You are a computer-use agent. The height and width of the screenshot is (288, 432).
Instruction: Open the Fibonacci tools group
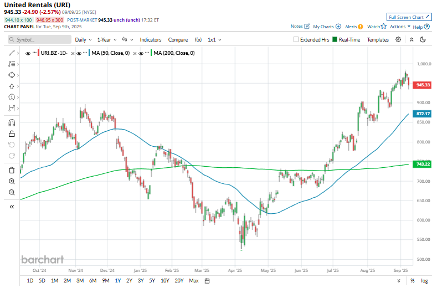pyautogui.click(x=12, y=64)
